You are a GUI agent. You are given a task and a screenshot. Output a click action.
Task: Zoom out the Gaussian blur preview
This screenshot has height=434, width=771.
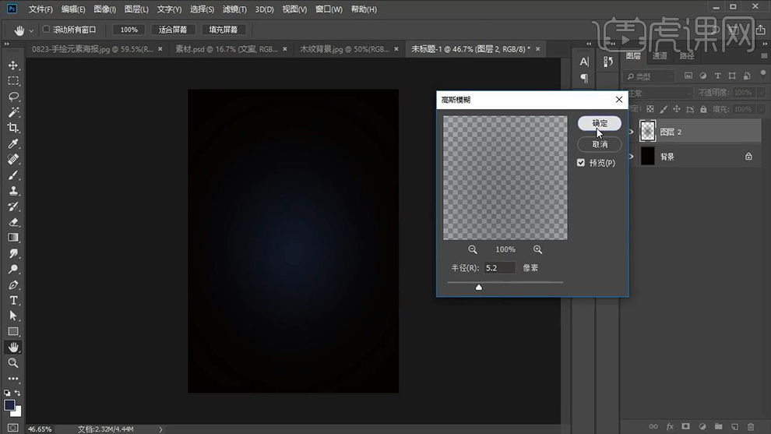(x=473, y=249)
